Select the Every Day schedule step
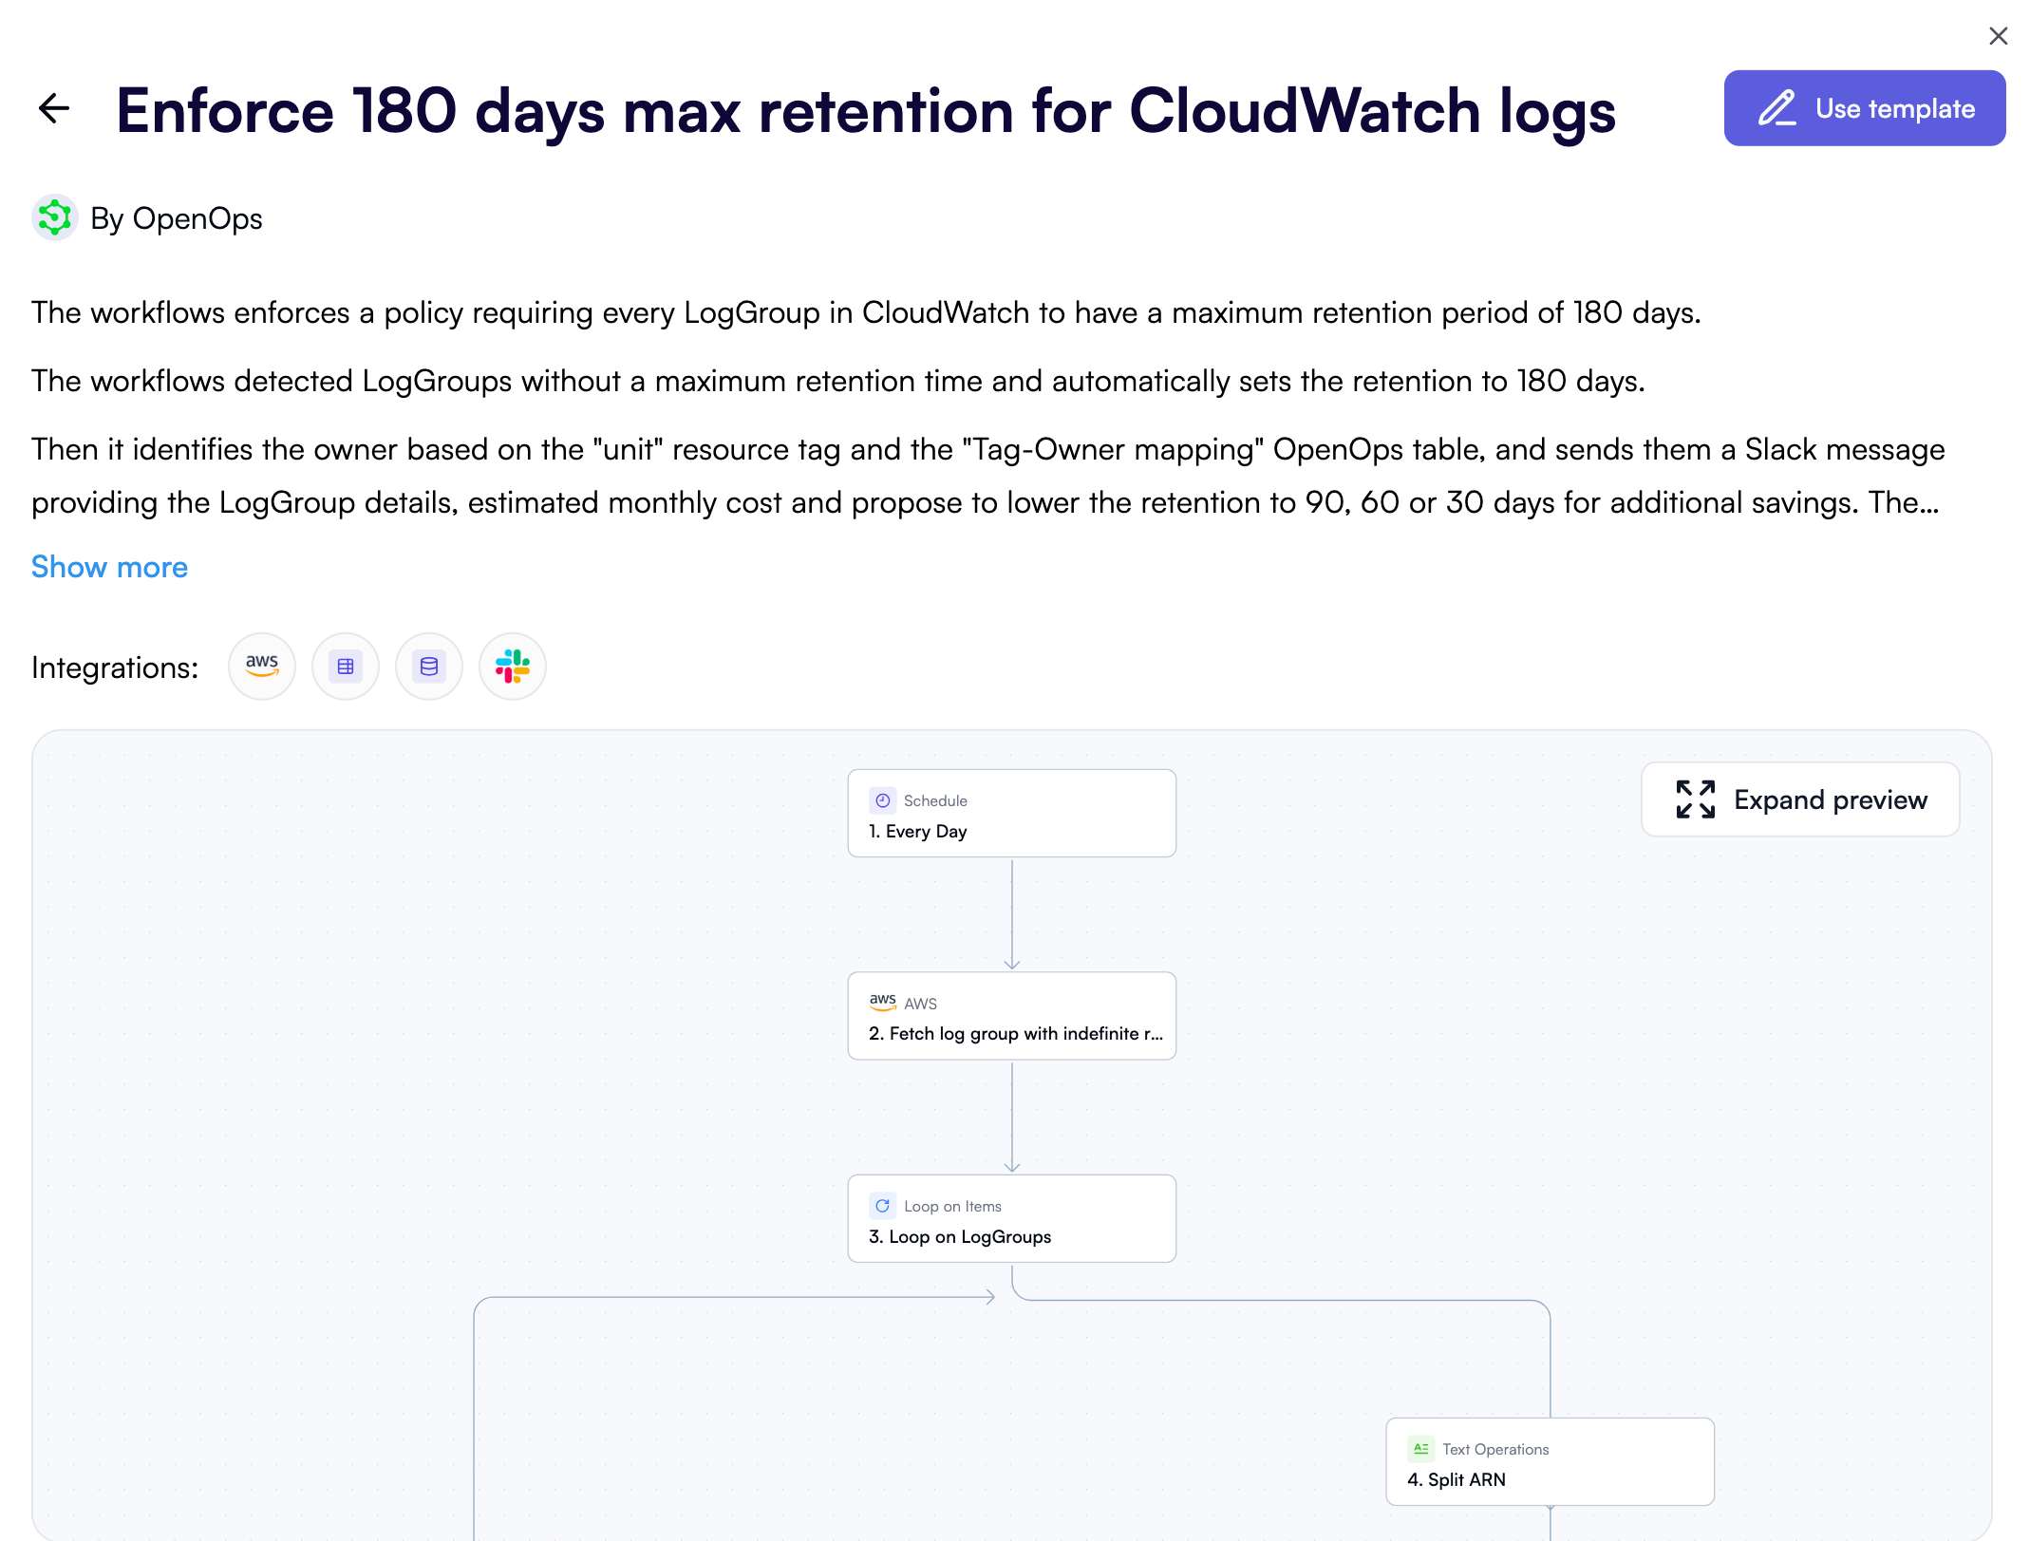The image size is (2030, 1541). [1011, 813]
